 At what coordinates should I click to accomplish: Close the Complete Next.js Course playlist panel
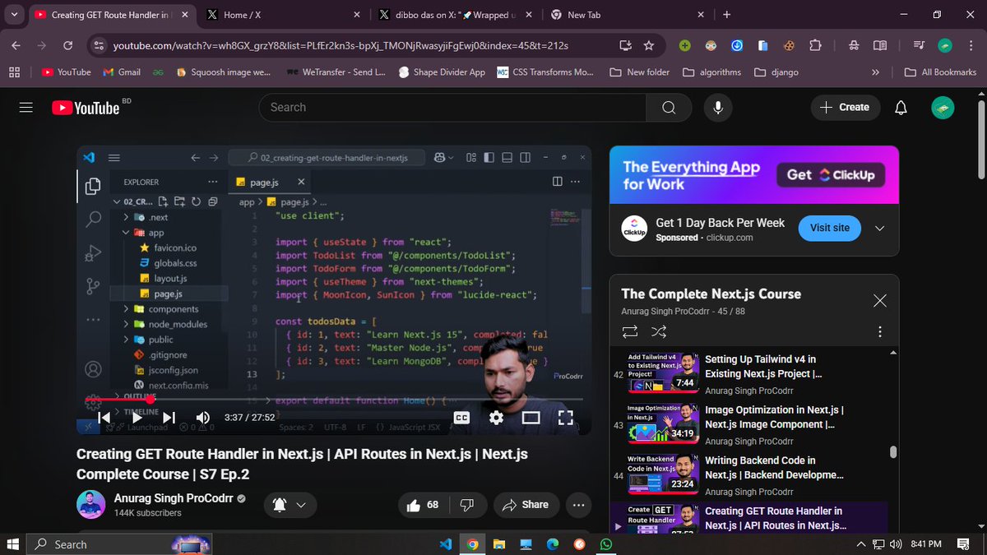pos(879,301)
